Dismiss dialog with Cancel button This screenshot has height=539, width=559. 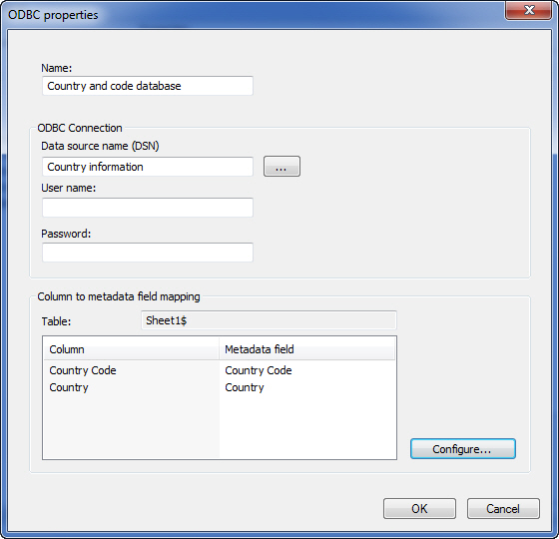click(503, 509)
